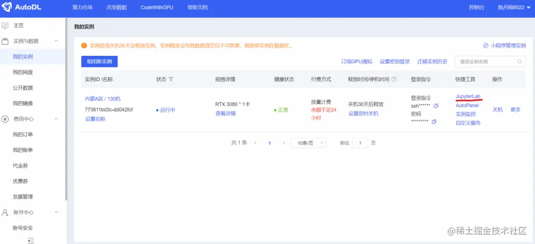
Task: Open the 共享数据 nav item
Action: [116, 7]
